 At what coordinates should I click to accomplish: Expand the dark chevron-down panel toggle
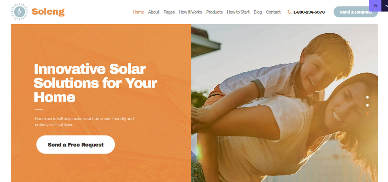[385, 6]
